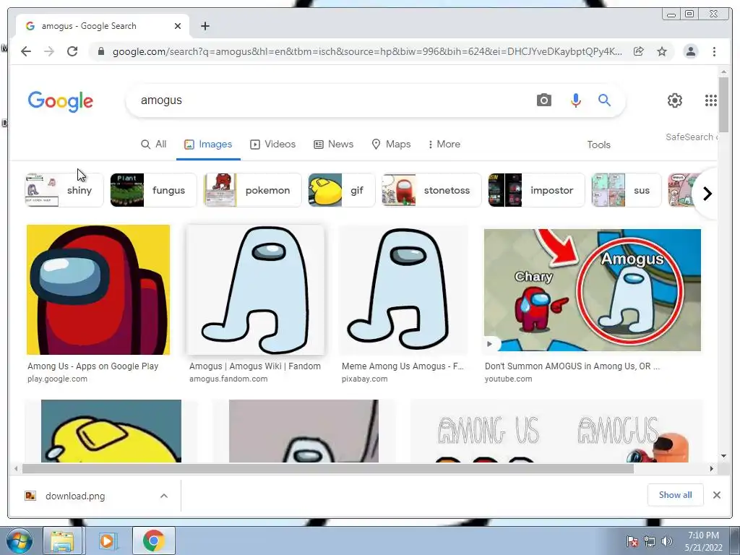Open red Among Us Google Play image
The height and width of the screenshot is (555, 740).
tap(98, 290)
